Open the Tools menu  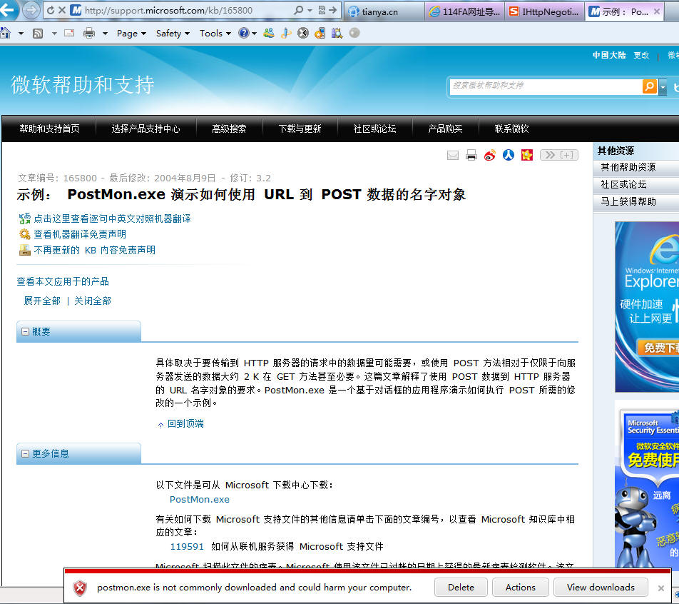(x=215, y=34)
